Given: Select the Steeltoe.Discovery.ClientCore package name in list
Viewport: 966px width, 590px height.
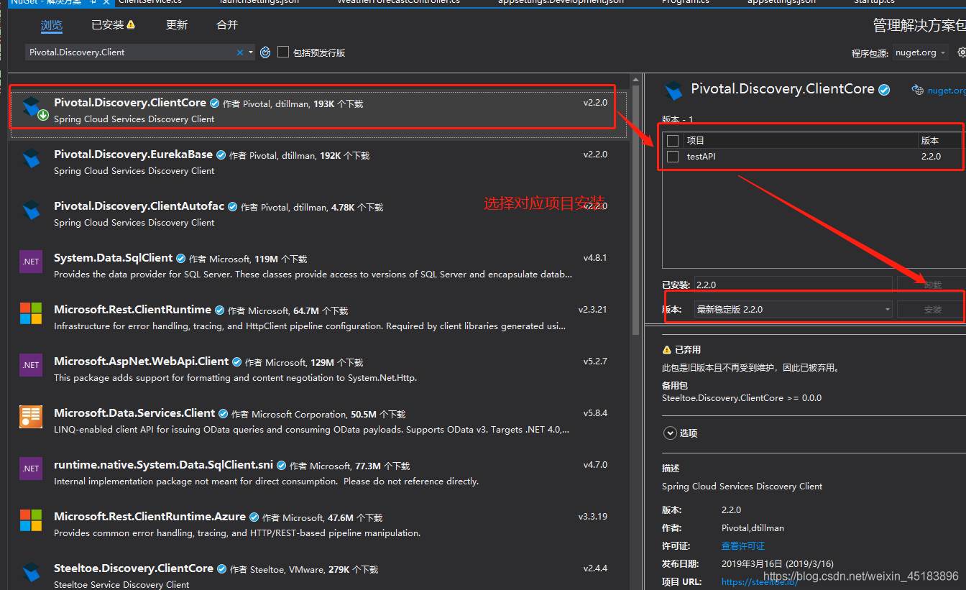Looking at the screenshot, I should [134, 568].
